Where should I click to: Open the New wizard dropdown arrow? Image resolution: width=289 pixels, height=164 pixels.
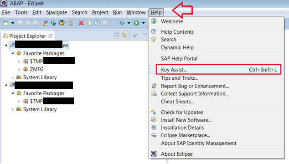tap(12, 23)
